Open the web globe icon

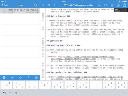4,77
